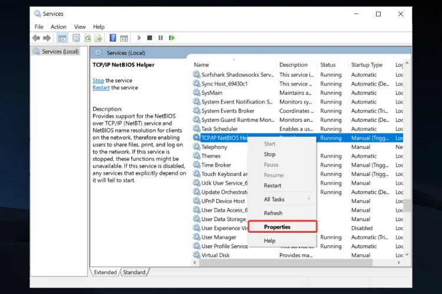Toggle the Show/Hide Console Tree icon

[x=62, y=38]
